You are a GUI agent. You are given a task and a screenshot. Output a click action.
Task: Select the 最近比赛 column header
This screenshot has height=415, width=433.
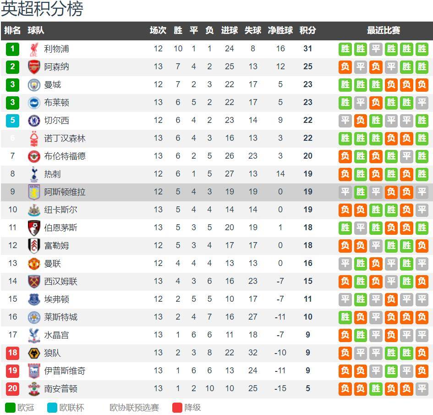pyautogui.click(x=384, y=30)
